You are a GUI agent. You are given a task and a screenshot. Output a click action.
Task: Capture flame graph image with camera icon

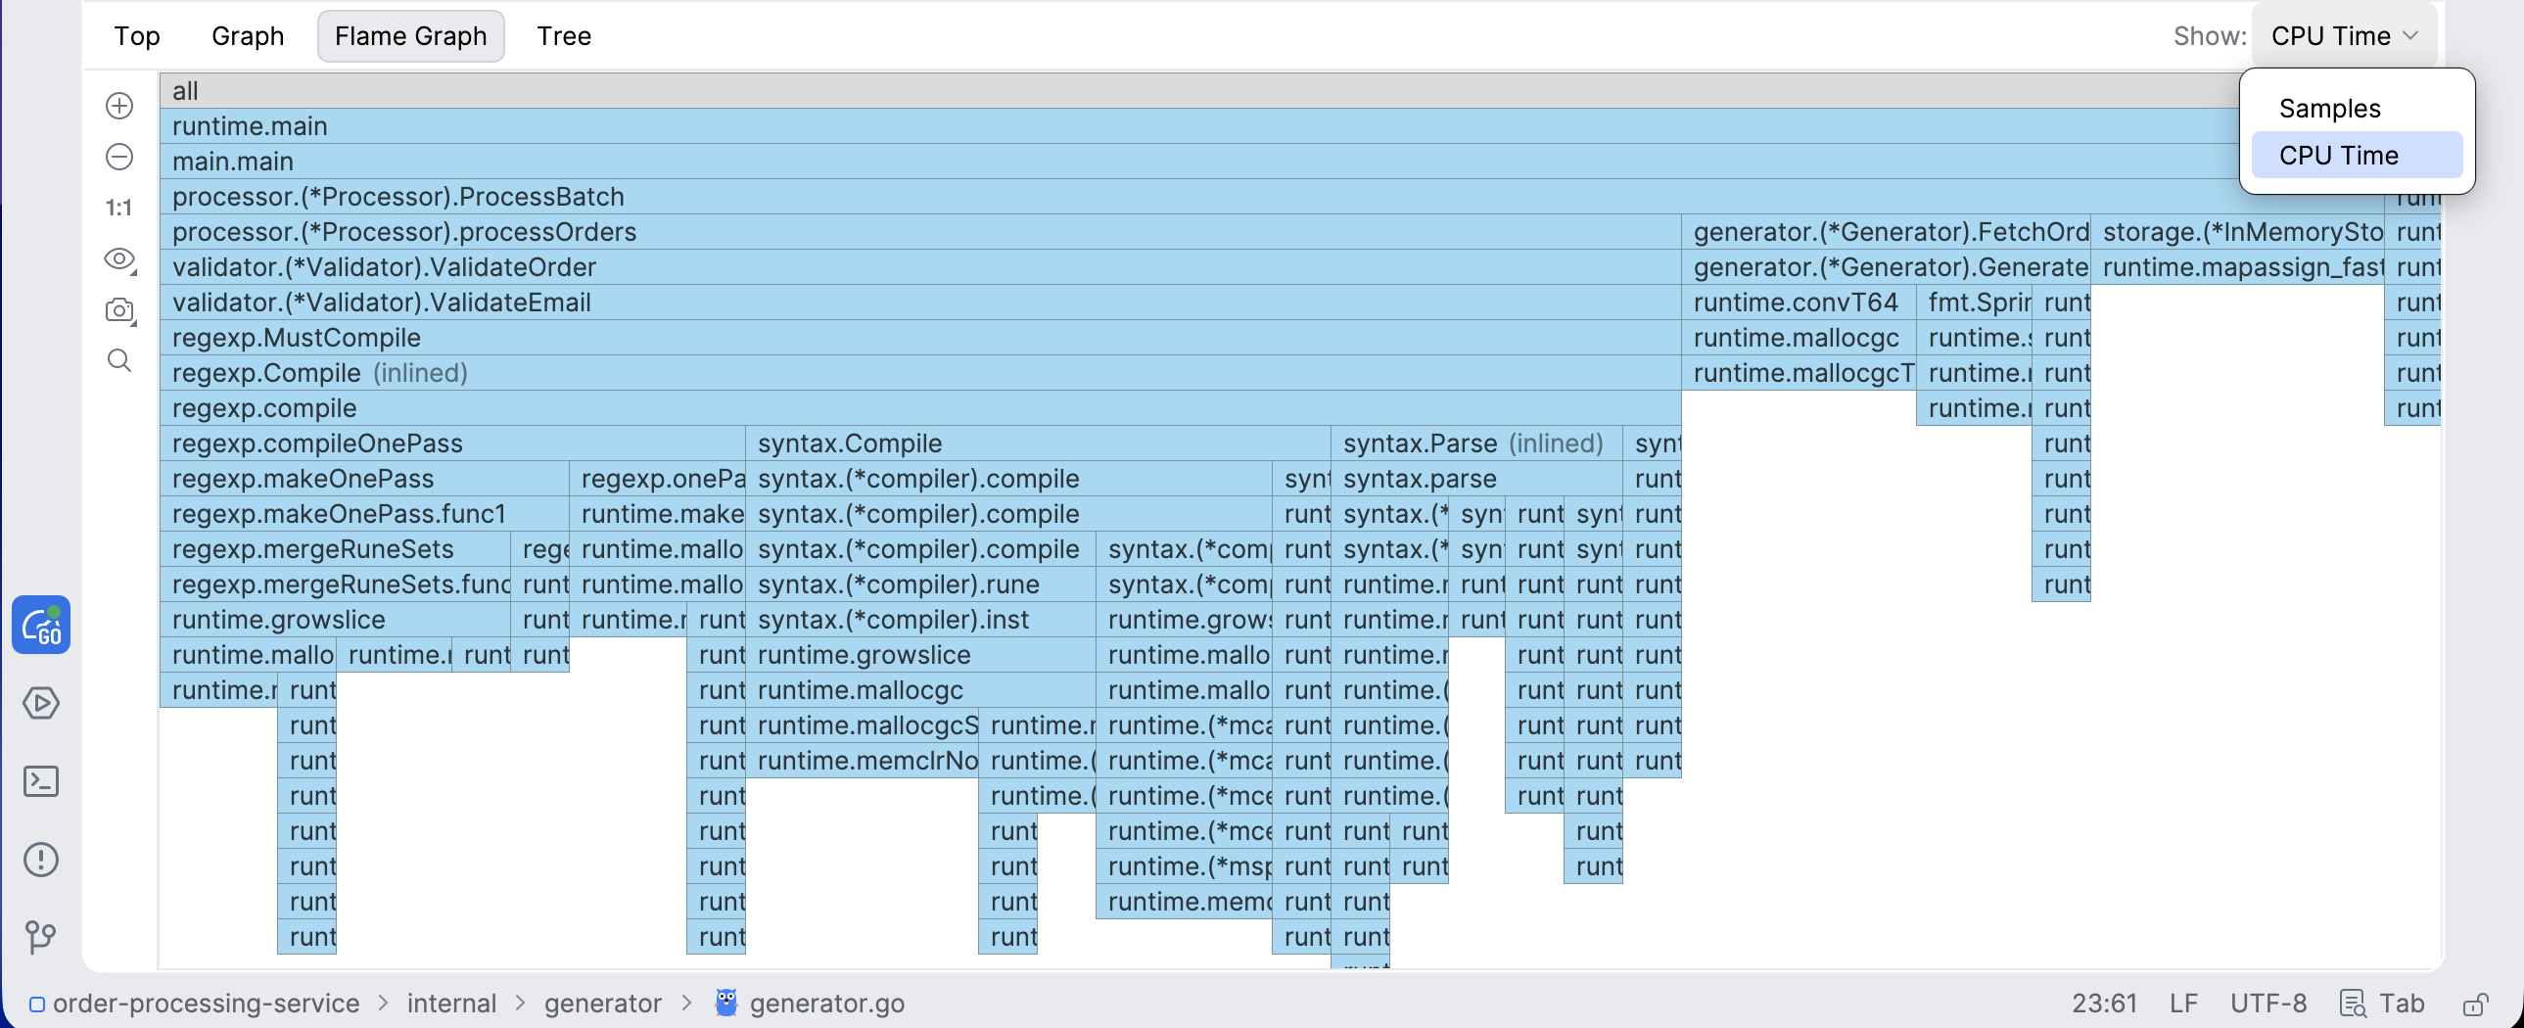tap(119, 309)
